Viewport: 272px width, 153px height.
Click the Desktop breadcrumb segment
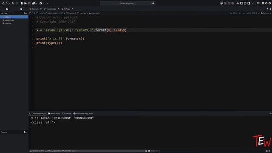[x=70, y=13]
